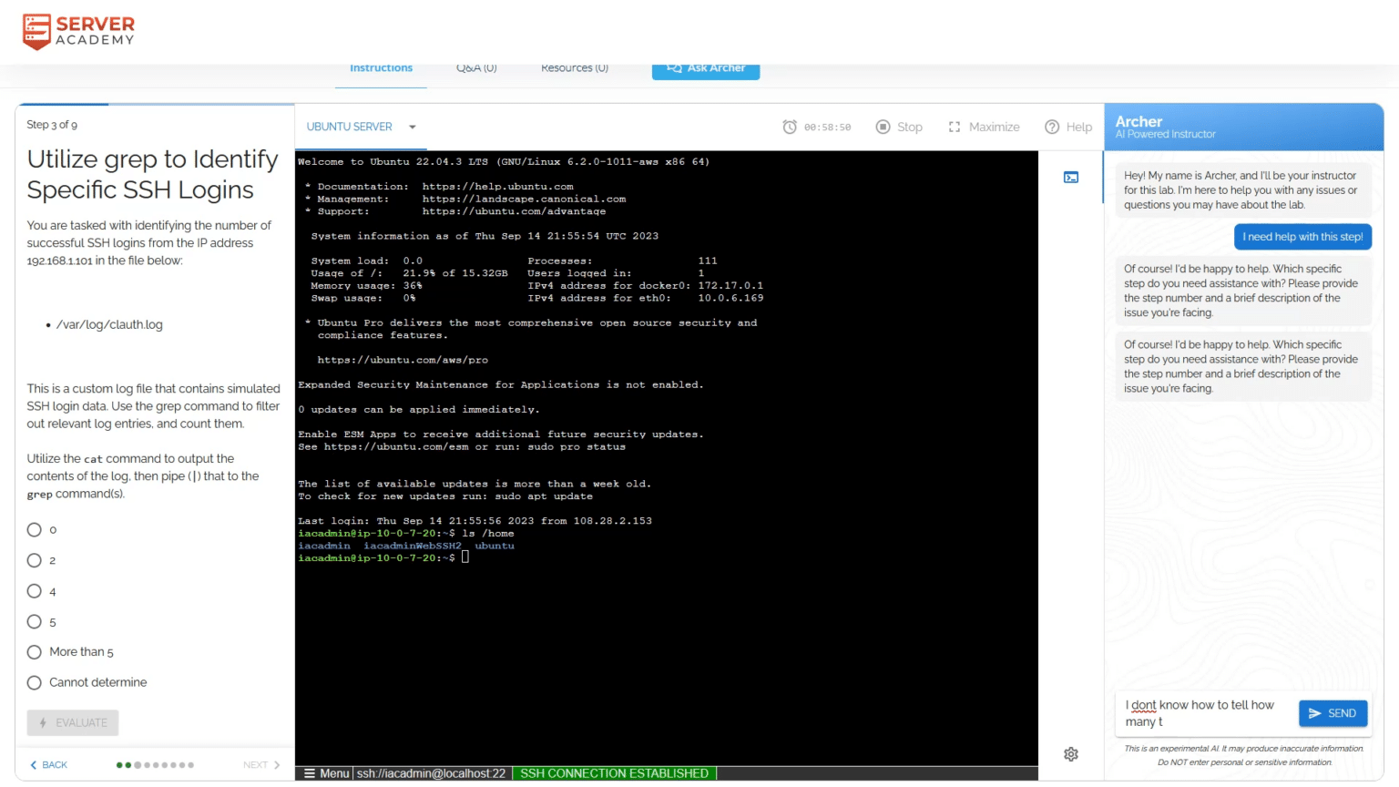Viewport: 1399px width, 787px height.
Task: Click the Stop lab icon
Action: [883, 127]
